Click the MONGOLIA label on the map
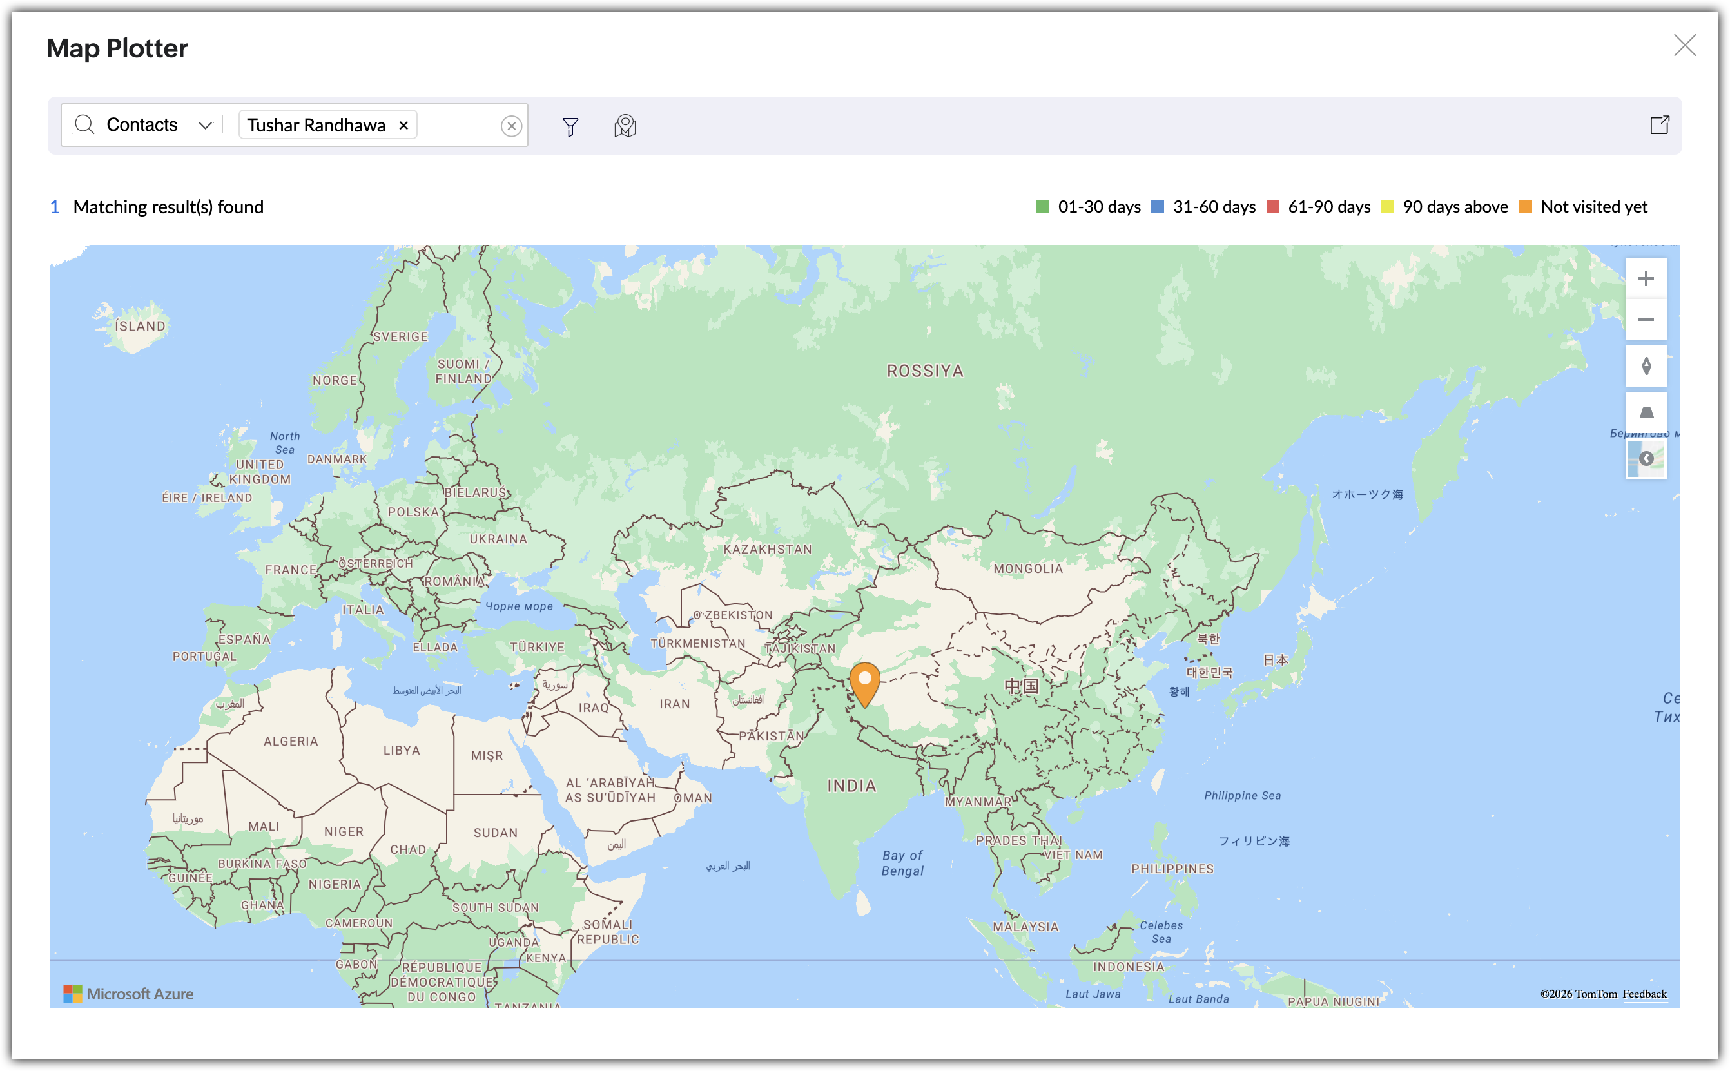Screen dimensions: 1730x1071 click(x=1028, y=568)
